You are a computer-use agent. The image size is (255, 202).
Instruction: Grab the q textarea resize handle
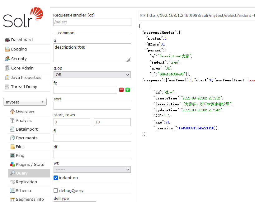(129, 60)
